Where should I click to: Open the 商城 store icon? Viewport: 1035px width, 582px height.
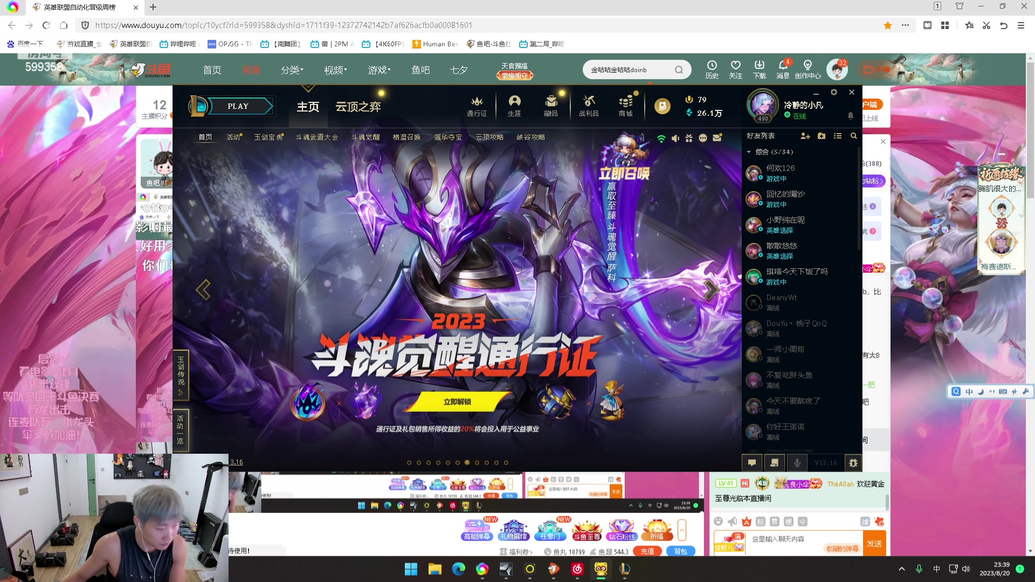pyautogui.click(x=626, y=106)
